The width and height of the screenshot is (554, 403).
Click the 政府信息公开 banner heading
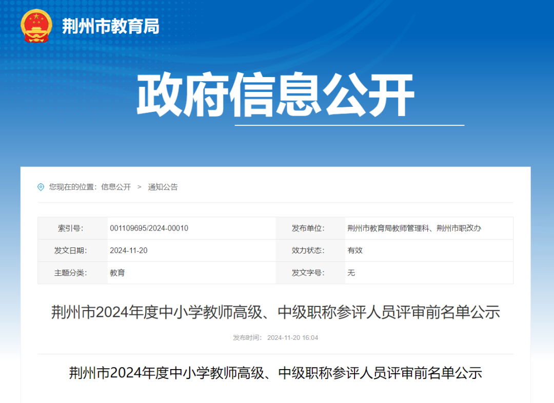[275, 94]
